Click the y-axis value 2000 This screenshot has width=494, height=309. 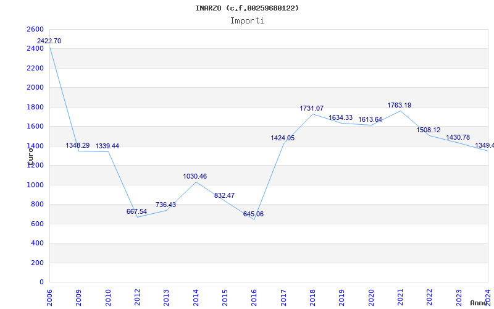pyautogui.click(x=35, y=87)
